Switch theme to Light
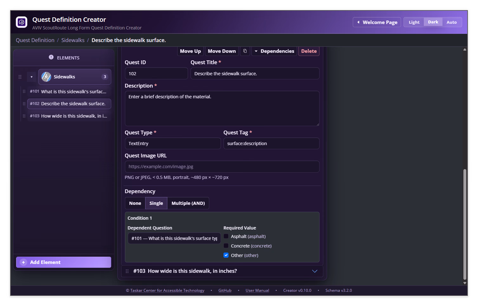Viewport: 478px width, 306px height. click(x=414, y=22)
